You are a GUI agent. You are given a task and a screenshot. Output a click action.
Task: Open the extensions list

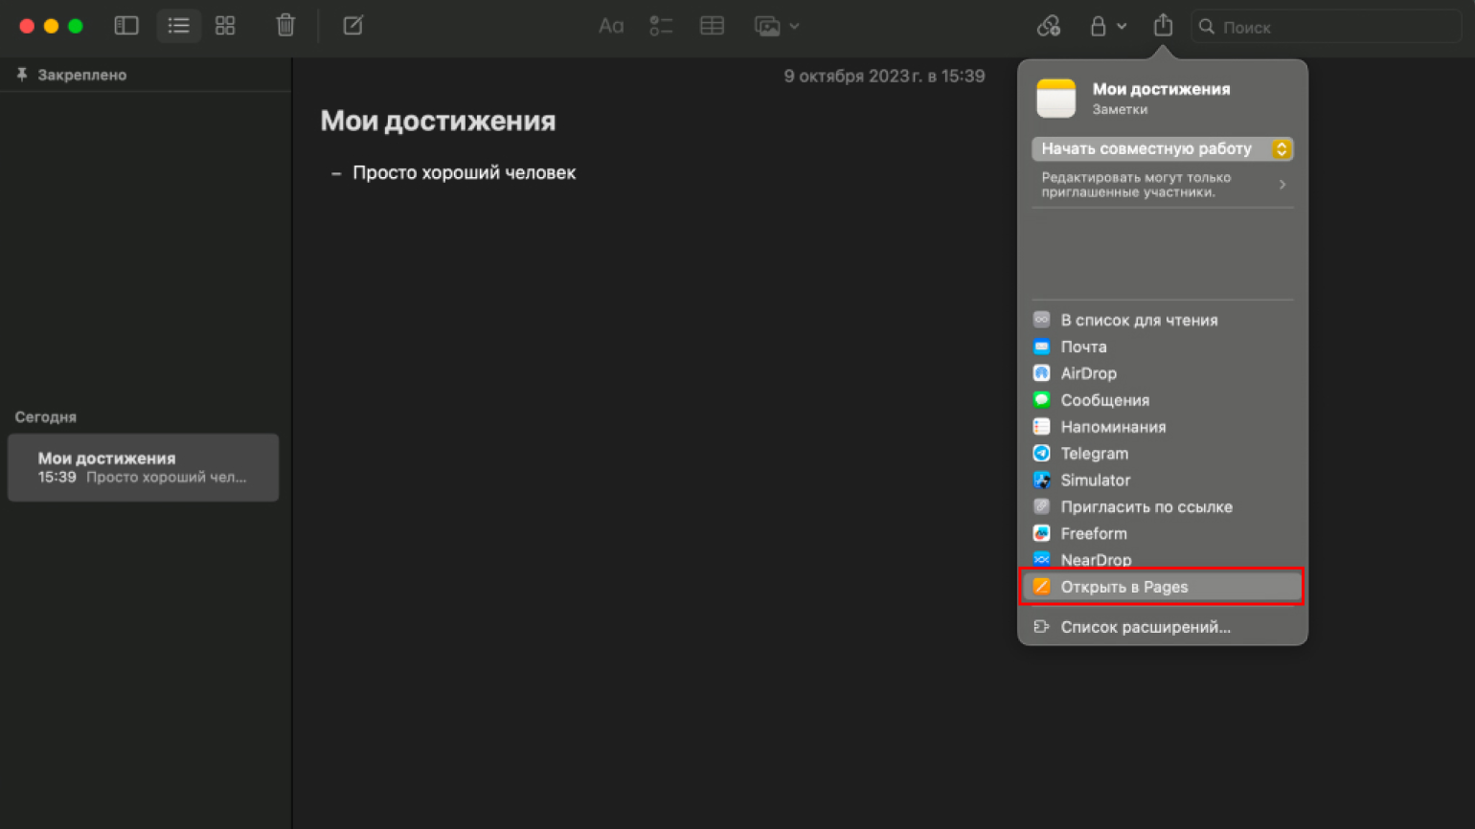1145,627
